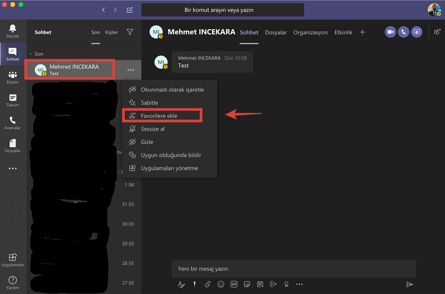Select Uygulamaları yönetme option
Viewport: 445px width, 294px height.
click(169, 168)
